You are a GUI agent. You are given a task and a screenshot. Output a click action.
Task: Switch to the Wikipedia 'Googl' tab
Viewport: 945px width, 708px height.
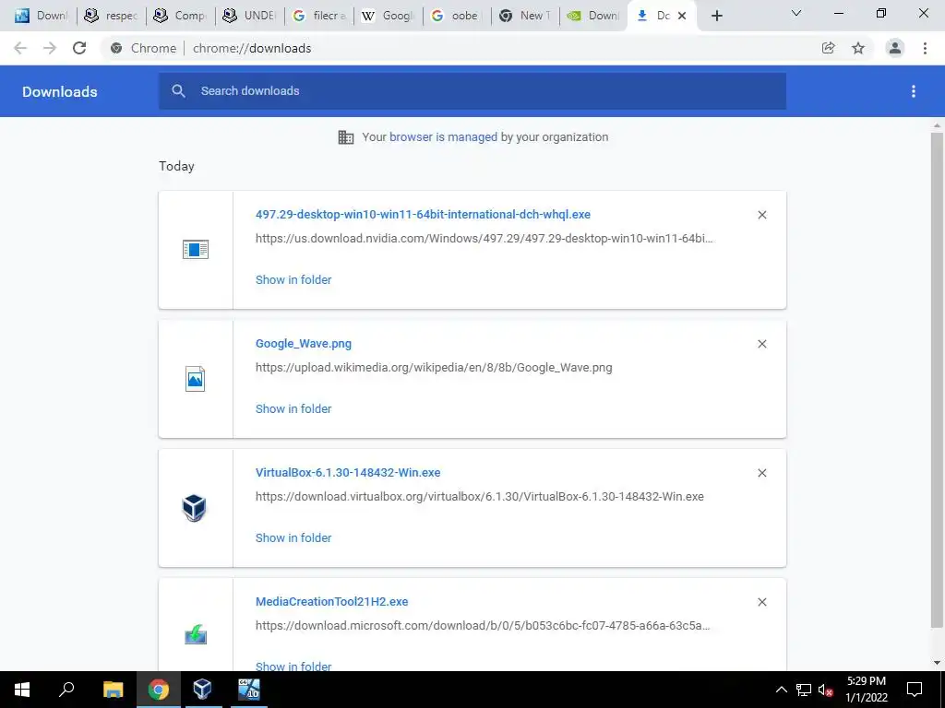point(389,17)
